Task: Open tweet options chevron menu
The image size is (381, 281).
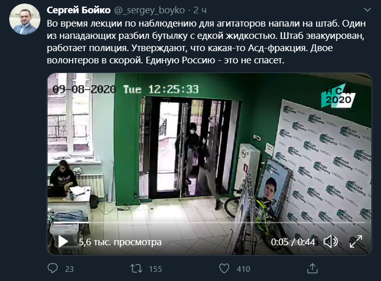Action: click(367, 10)
